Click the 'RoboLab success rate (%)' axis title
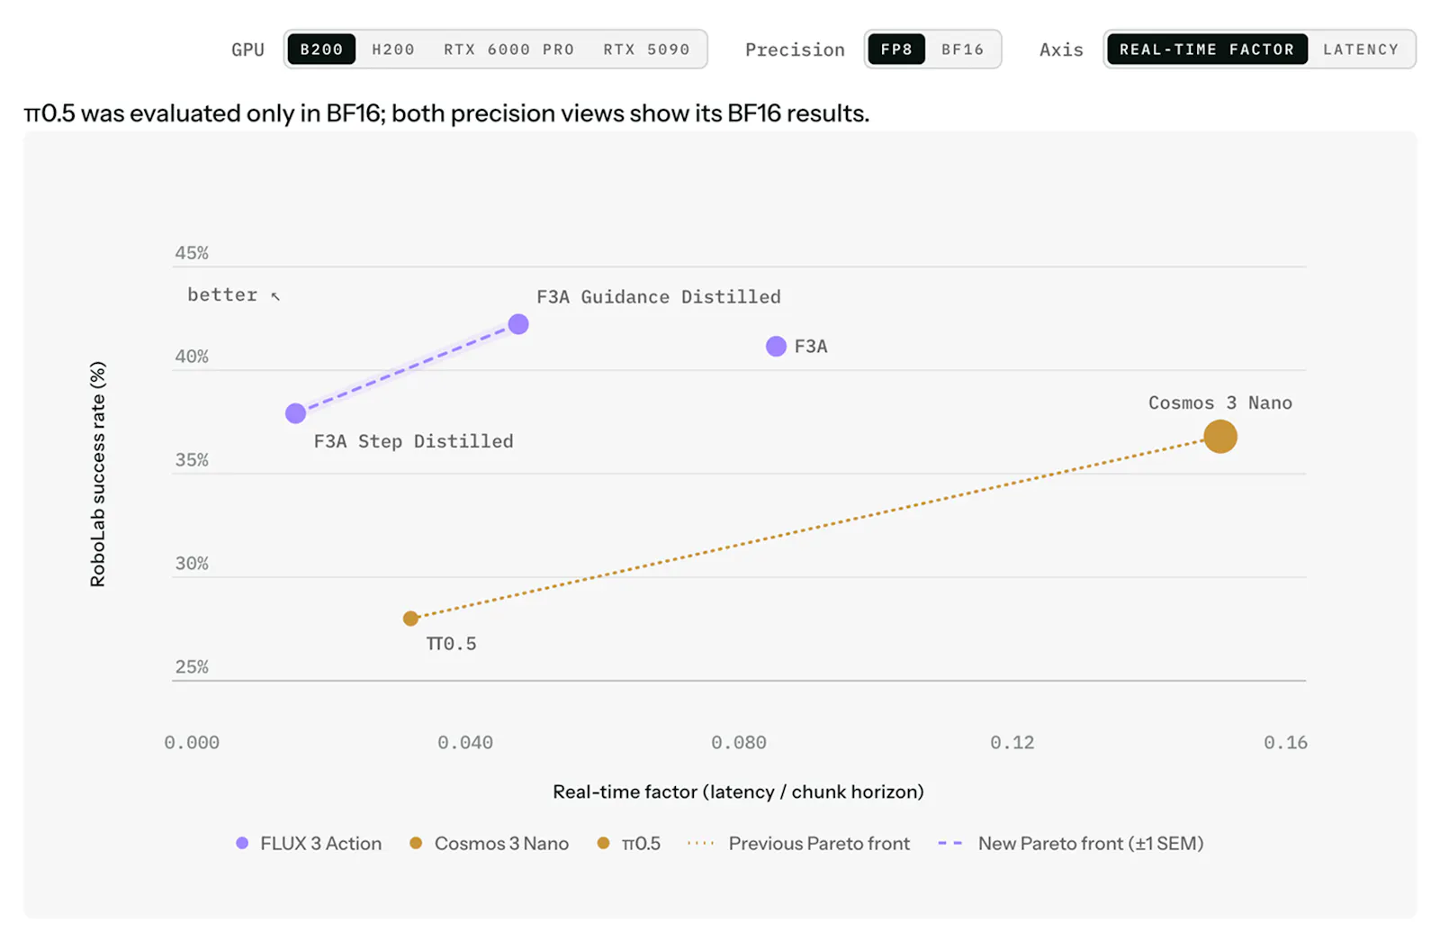 pyautogui.click(x=98, y=475)
